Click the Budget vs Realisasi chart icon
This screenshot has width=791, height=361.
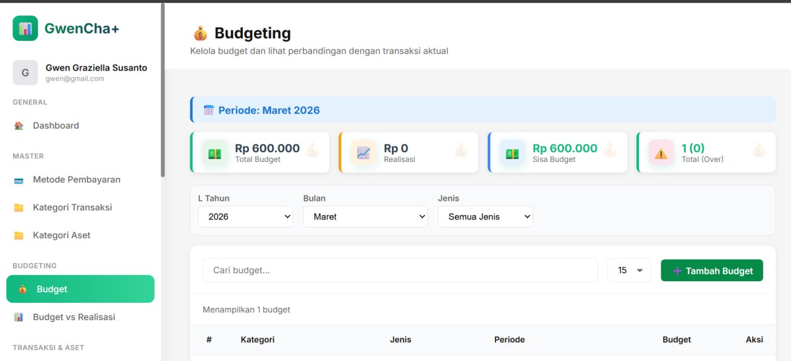click(x=18, y=316)
